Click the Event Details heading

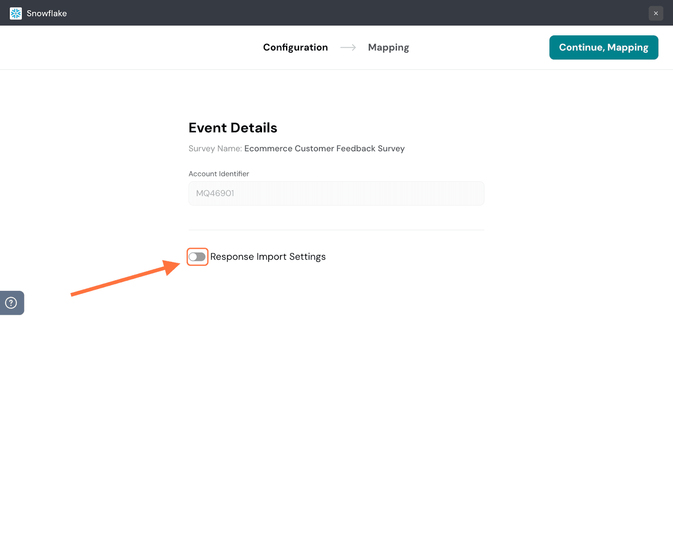(x=233, y=128)
